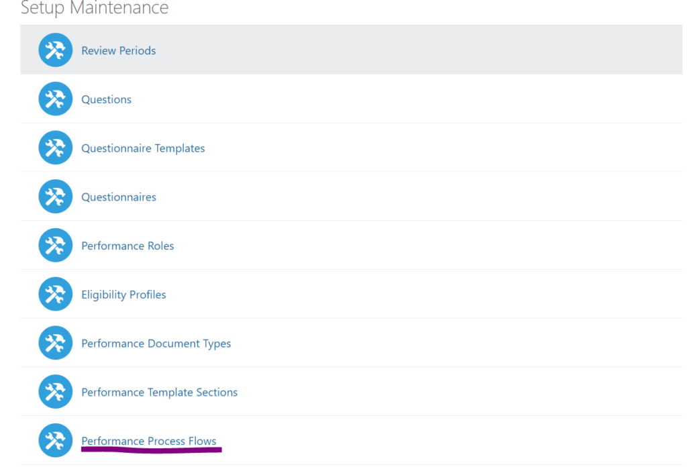Viewport: 687px width, 471px height.
Task: Open Performance Template Sections link
Action: (x=160, y=392)
